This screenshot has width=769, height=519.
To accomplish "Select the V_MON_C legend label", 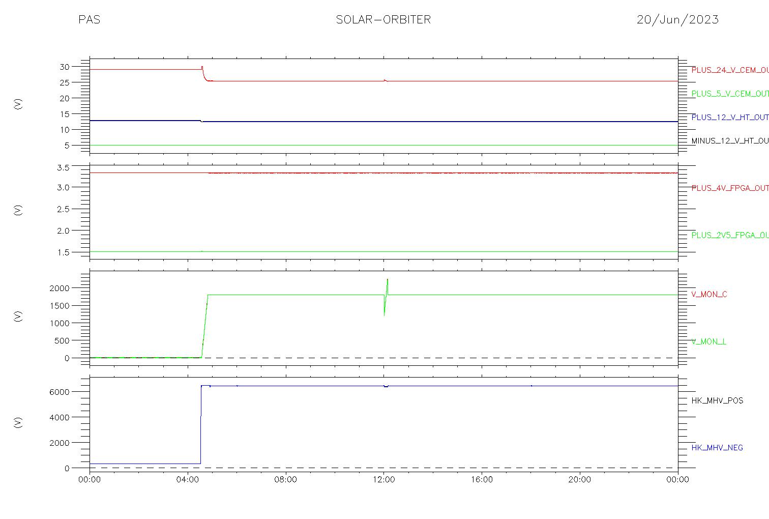I will 709,294.
